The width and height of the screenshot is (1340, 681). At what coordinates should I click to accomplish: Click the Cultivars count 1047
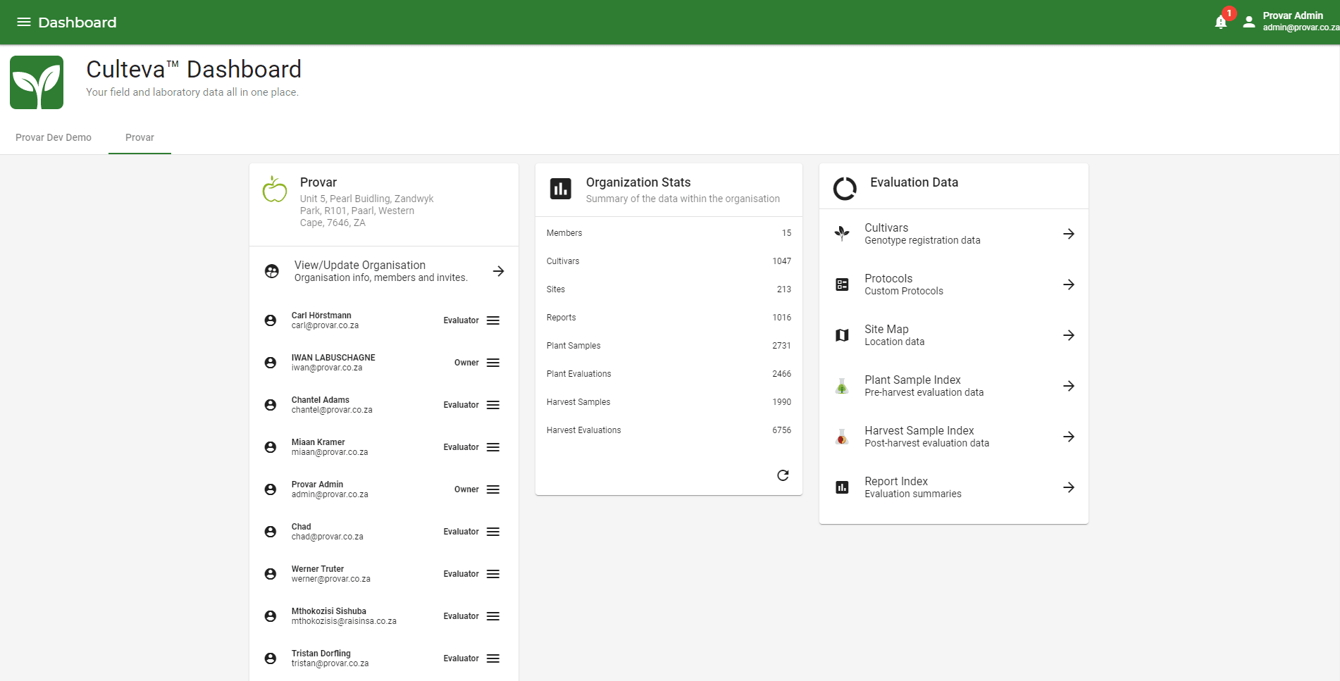pyautogui.click(x=781, y=261)
